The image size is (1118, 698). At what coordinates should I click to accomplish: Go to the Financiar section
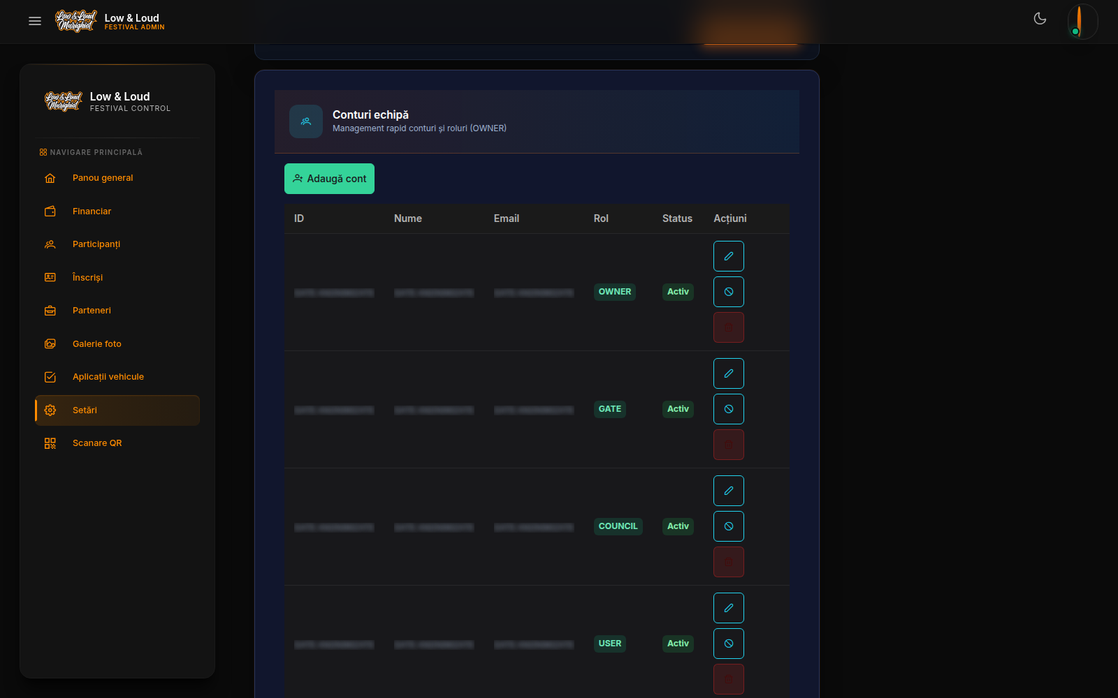117,211
